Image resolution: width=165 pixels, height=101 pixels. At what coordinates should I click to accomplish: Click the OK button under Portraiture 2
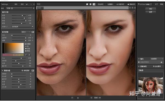pos(151,9)
